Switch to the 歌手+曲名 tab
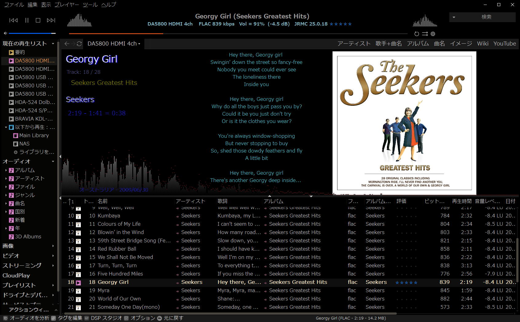 pyautogui.click(x=389, y=44)
